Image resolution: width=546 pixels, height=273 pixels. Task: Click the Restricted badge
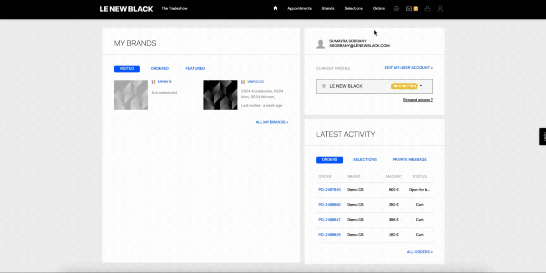[x=404, y=86]
